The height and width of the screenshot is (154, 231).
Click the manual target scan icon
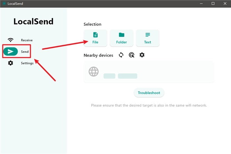click(132, 55)
